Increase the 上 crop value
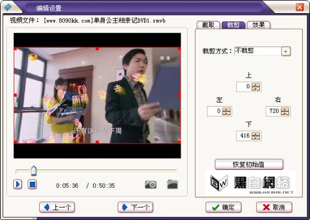 click(256, 85)
